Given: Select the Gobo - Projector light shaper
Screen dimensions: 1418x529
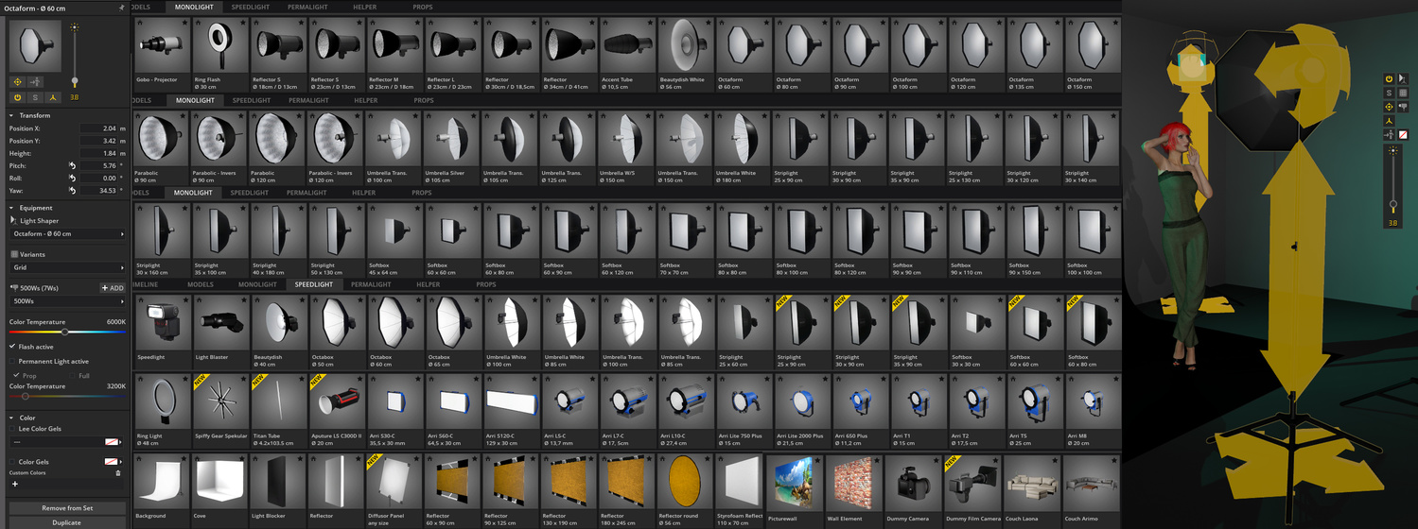Looking at the screenshot, I should 161,52.
